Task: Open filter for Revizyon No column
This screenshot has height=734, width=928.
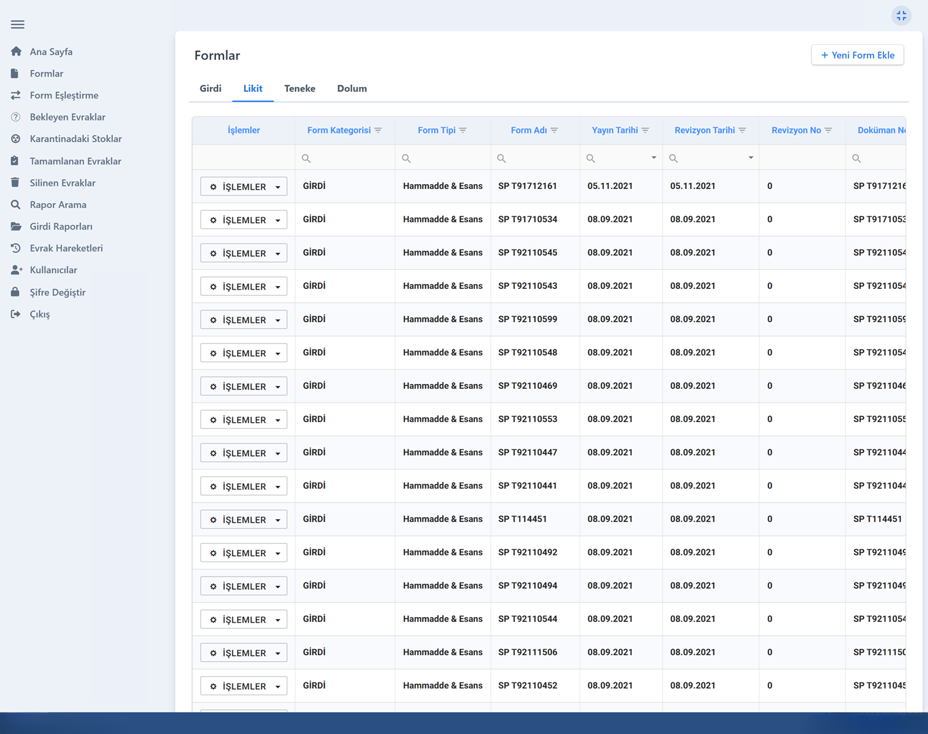Action: [x=828, y=130]
